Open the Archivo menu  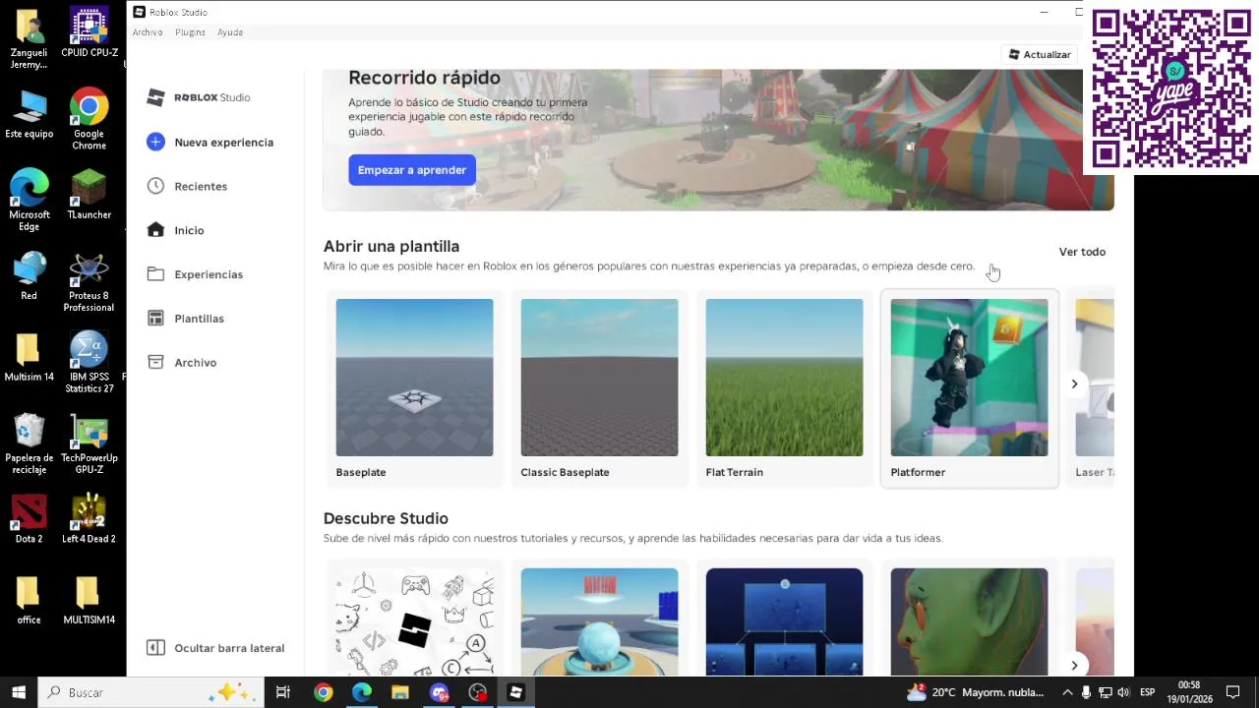click(148, 32)
